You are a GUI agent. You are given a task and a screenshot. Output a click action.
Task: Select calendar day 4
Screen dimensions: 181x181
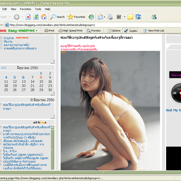pos(6,77)
